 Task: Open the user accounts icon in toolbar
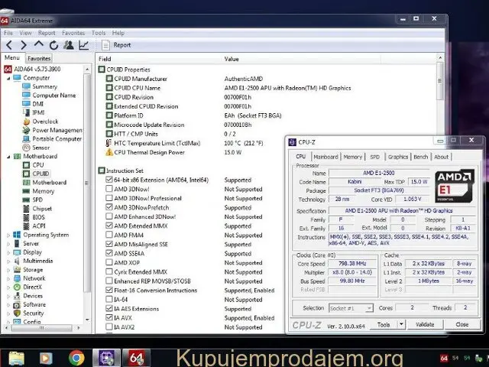(x=68, y=45)
